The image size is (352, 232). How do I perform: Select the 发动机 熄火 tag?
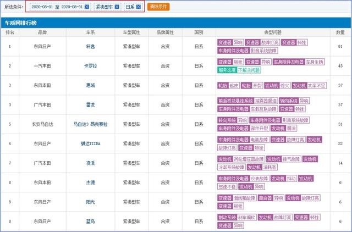277,85
